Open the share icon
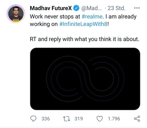147x128 pixels. pos(137,118)
